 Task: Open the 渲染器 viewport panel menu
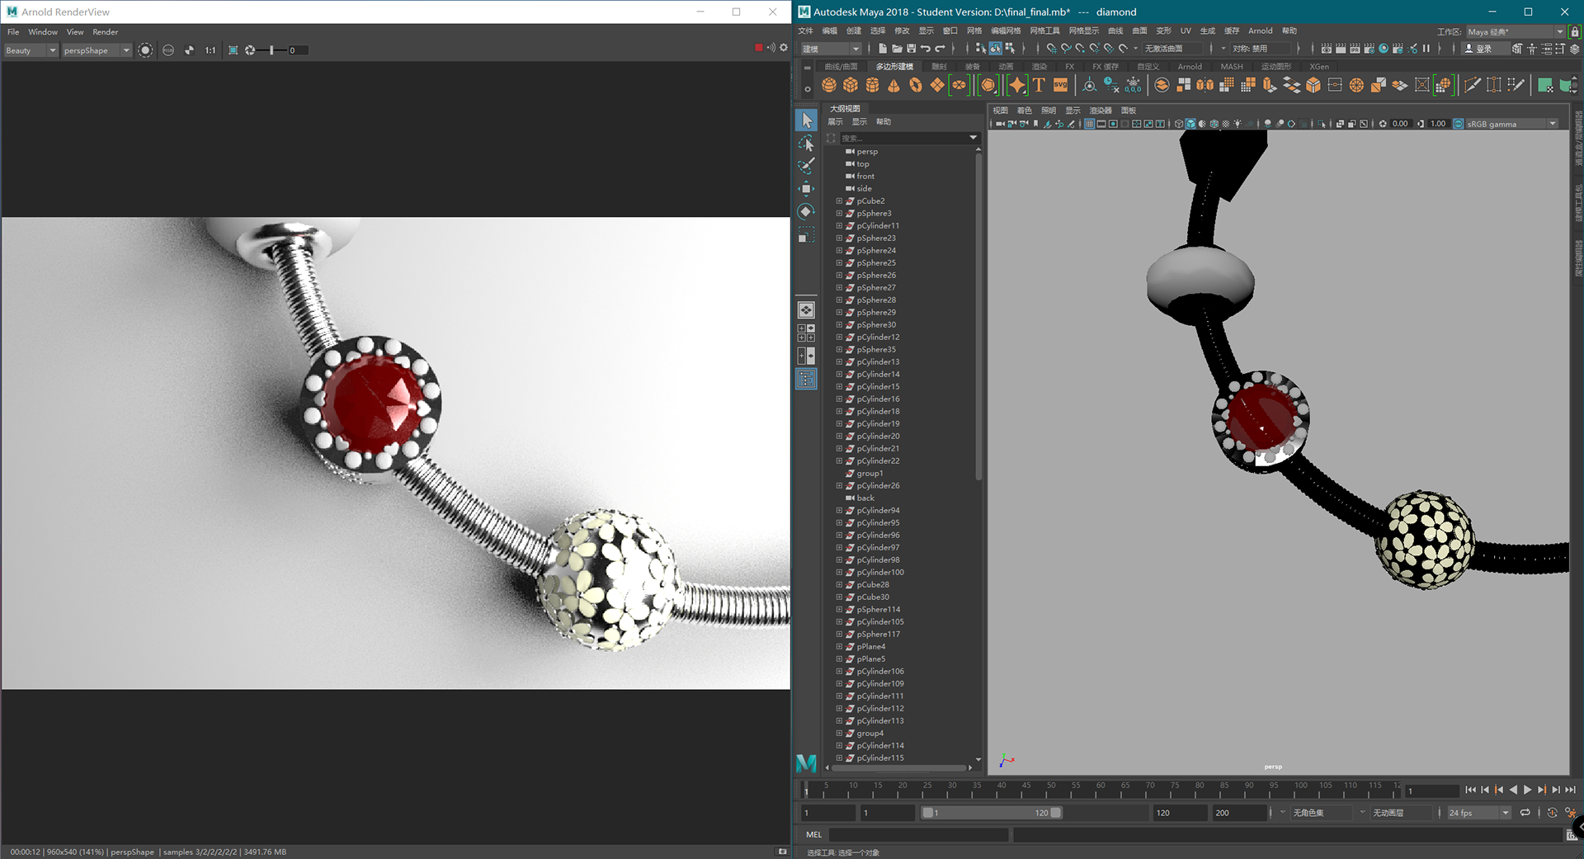pos(1101,111)
